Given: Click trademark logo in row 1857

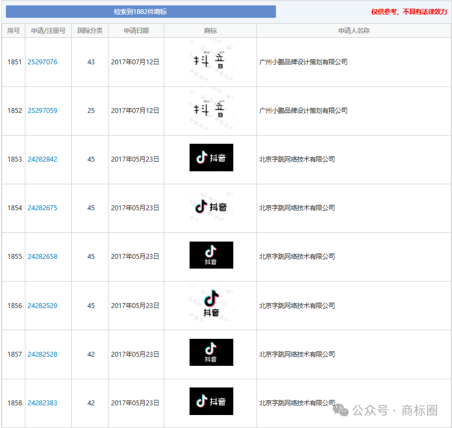Looking at the screenshot, I should click(x=211, y=352).
